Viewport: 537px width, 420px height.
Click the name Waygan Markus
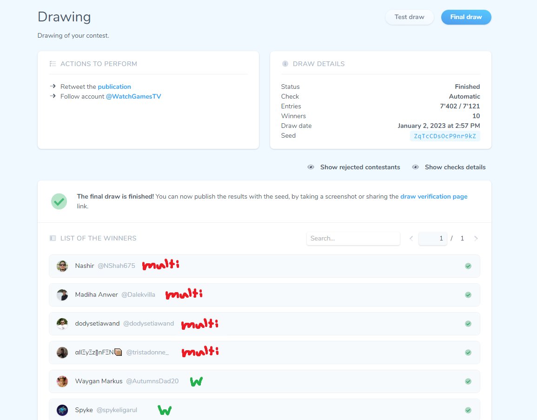click(99, 381)
